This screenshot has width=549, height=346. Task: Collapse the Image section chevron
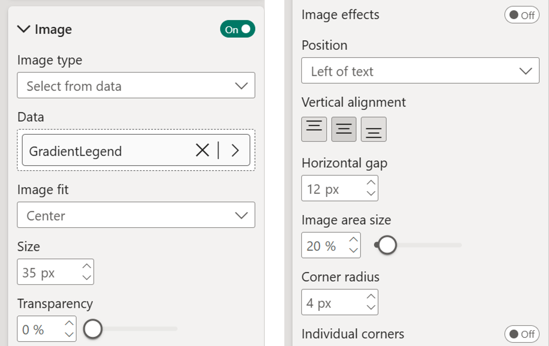pyautogui.click(x=24, y=29)
